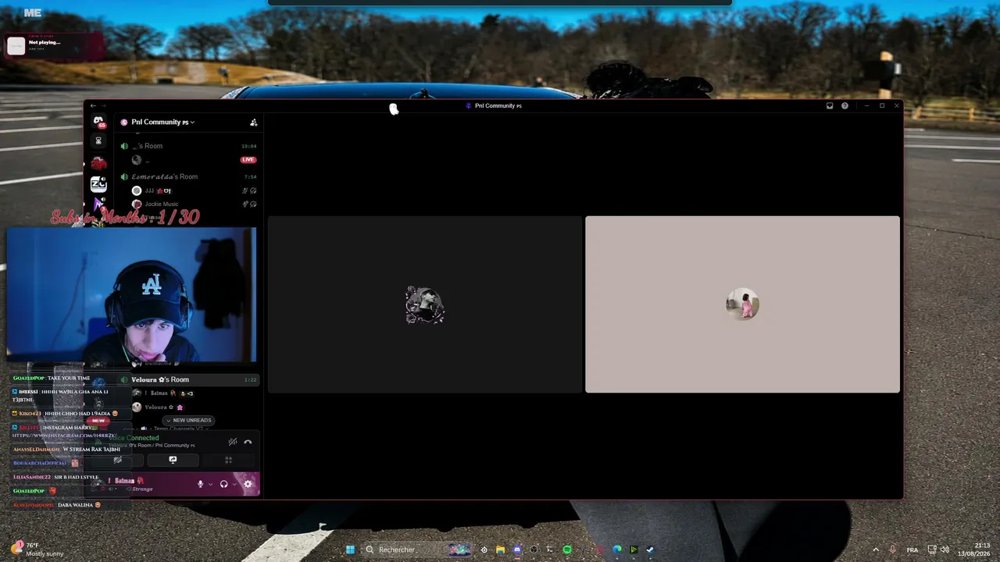Mute microphone in user panel
This screenshot has width=1000, height=562.
pyautogui.click(x=200, y=484)
